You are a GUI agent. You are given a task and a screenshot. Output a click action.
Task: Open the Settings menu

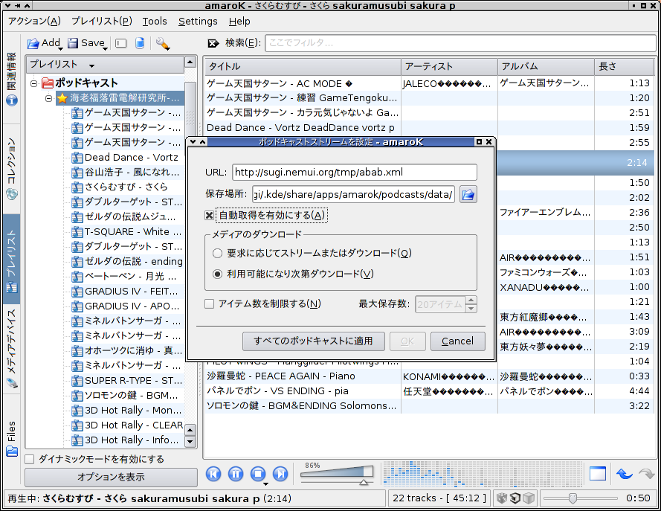[x=198, y=21]
